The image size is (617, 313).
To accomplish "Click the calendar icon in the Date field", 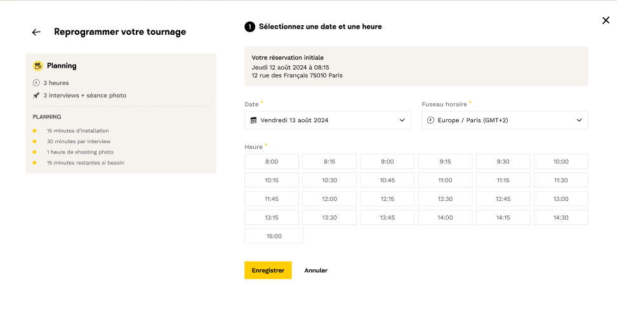I will [x=254, y=120].
